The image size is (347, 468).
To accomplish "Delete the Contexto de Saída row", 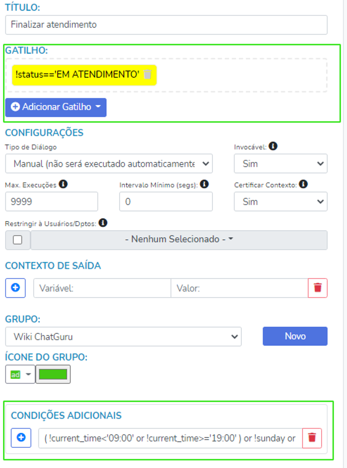I will point(317,288).
